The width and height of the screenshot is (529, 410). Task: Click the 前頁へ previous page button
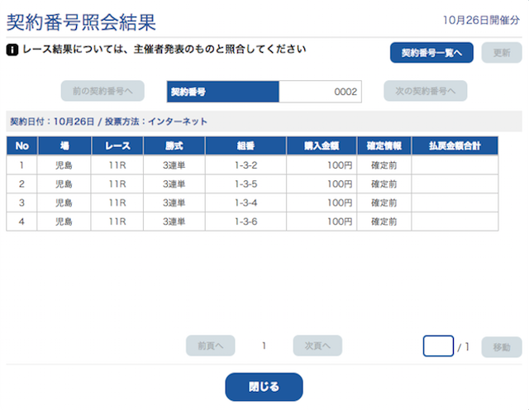211,346
